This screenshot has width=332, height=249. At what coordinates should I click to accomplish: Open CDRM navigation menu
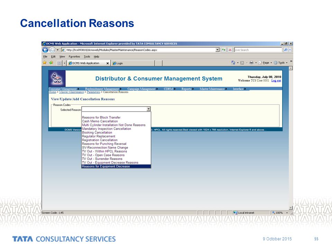pyautogui.click(x=169, y=89)
